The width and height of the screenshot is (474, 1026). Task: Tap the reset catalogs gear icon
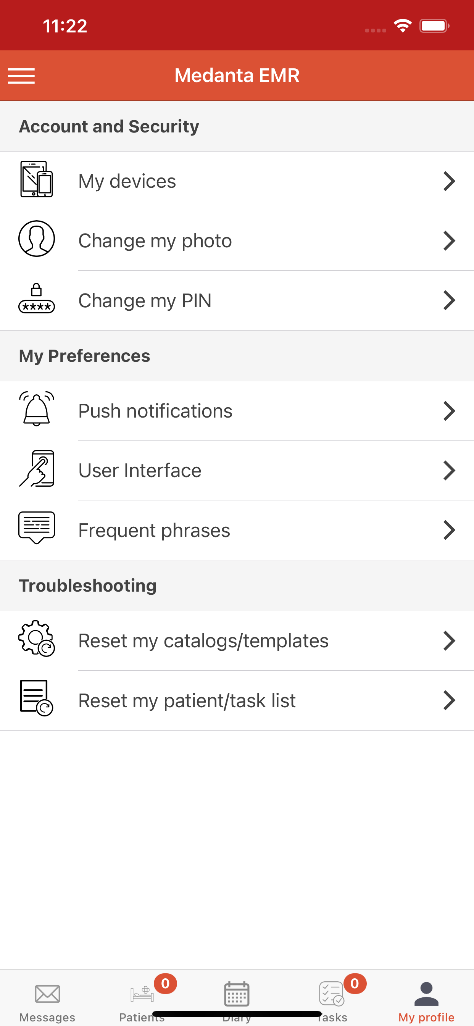tap(37, 639)
